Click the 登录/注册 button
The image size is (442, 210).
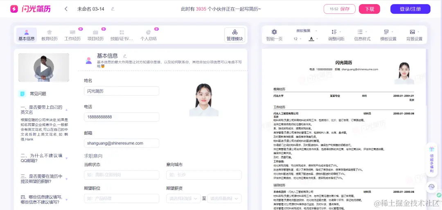click(410, 9)
